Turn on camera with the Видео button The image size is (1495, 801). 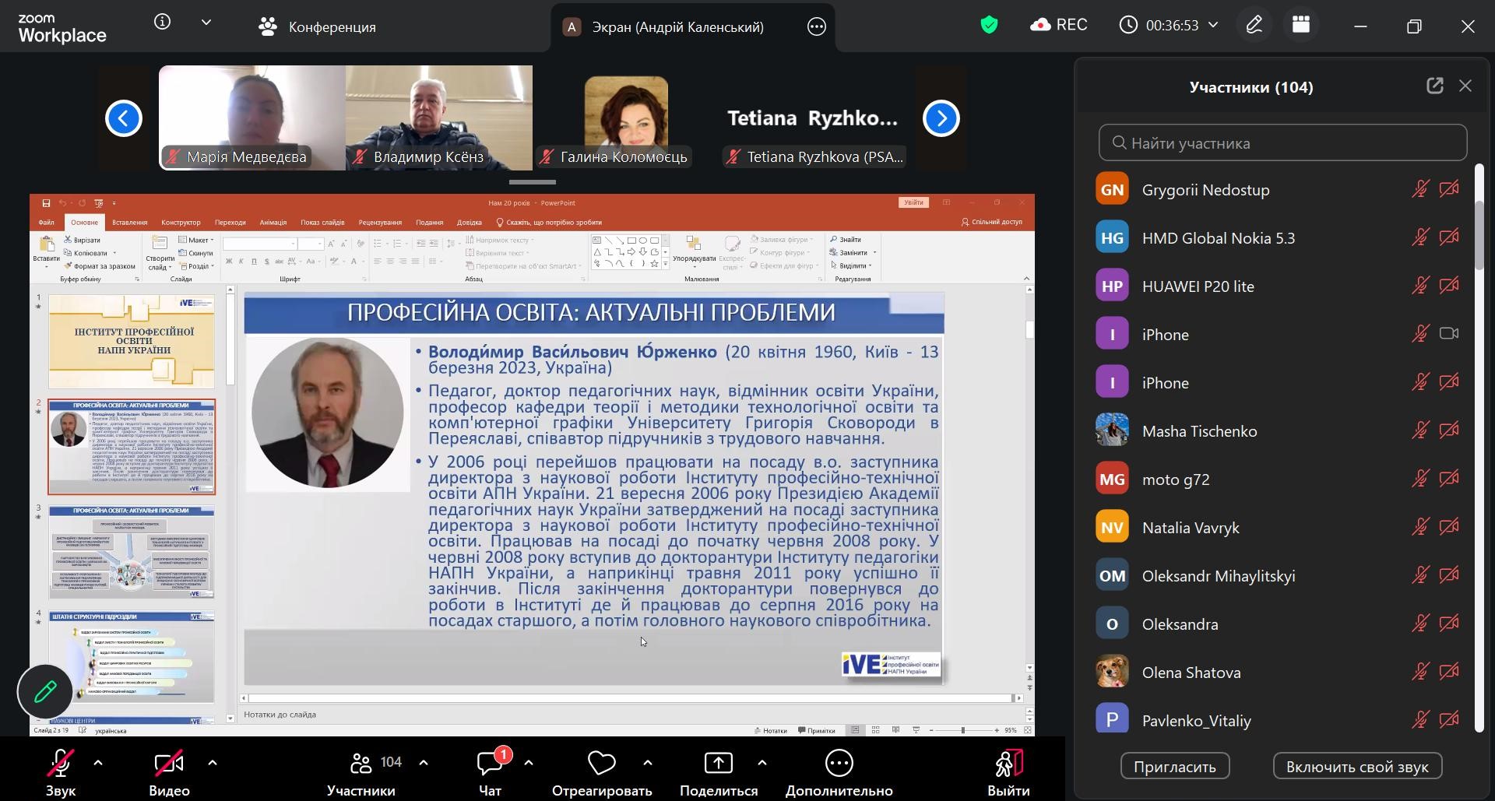point(169,764)
